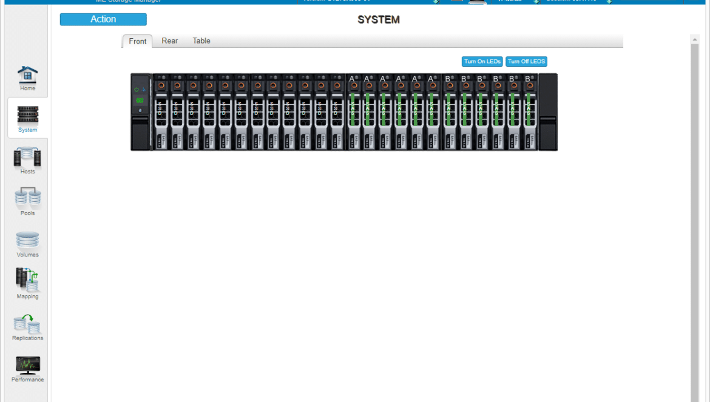Select the eighth SSD drive from left
The image size is (710, 402).
click(273, 112)
